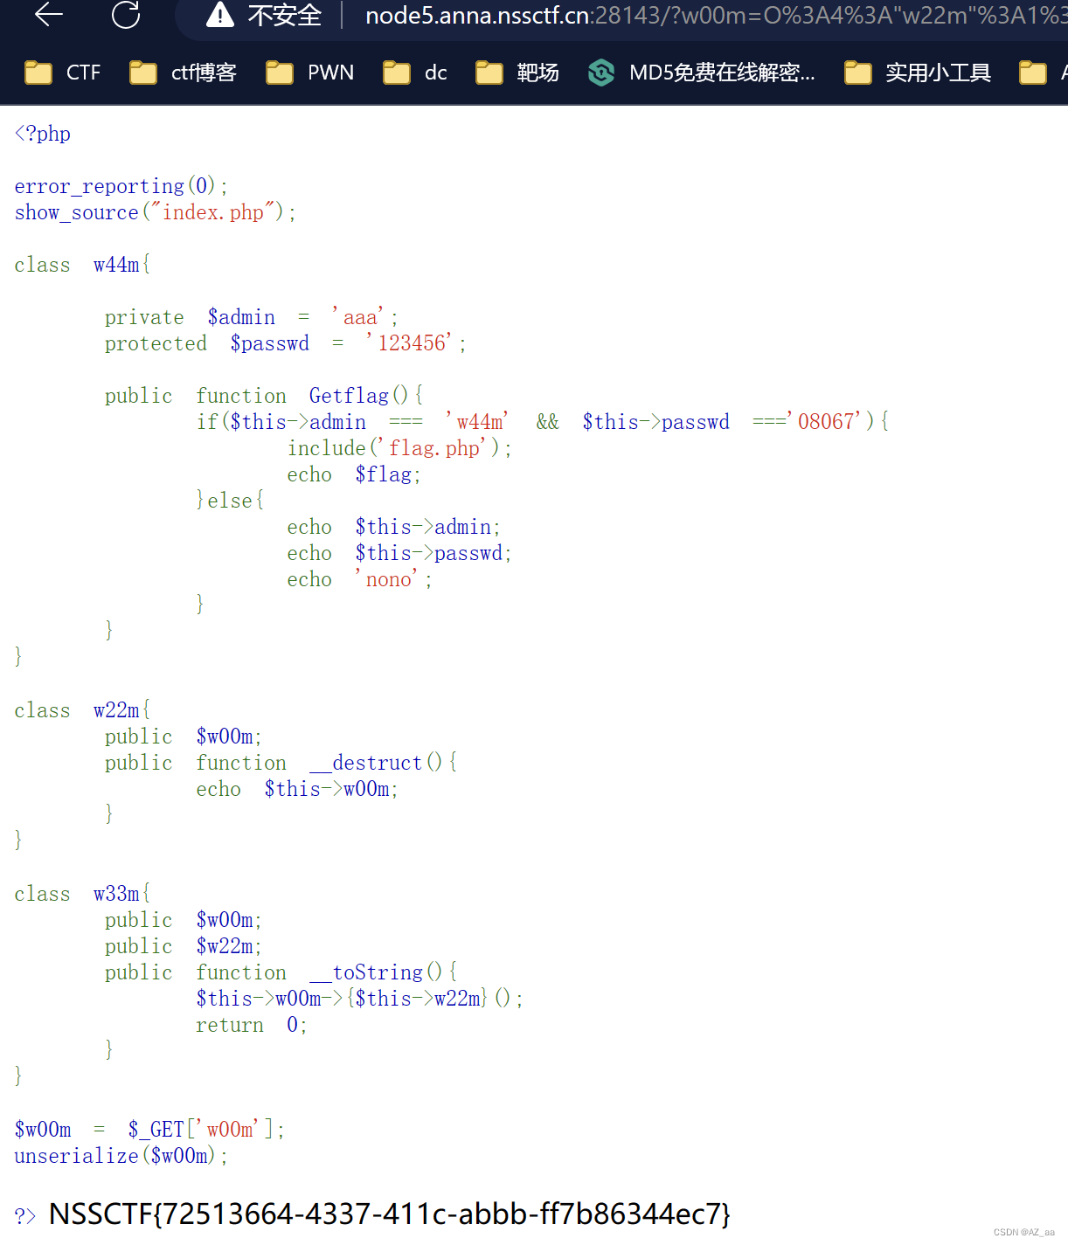Viewport: 1068px width, 1245px height.
Task: Open the dc bookmark folder
Action: pyautogui.click(x=415, y=73)
